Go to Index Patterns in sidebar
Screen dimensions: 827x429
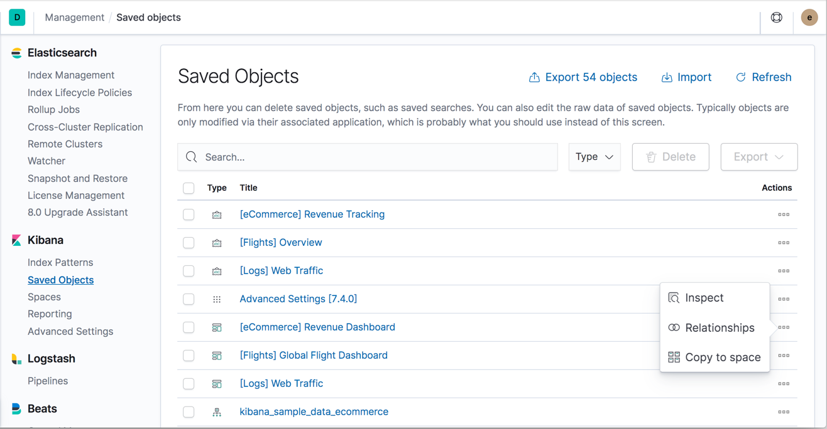pos(60,263)
